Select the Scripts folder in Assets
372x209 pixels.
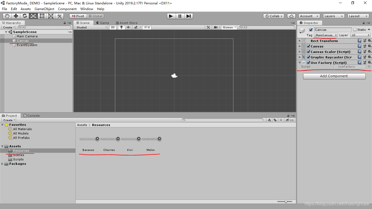[x=18, y=159]
